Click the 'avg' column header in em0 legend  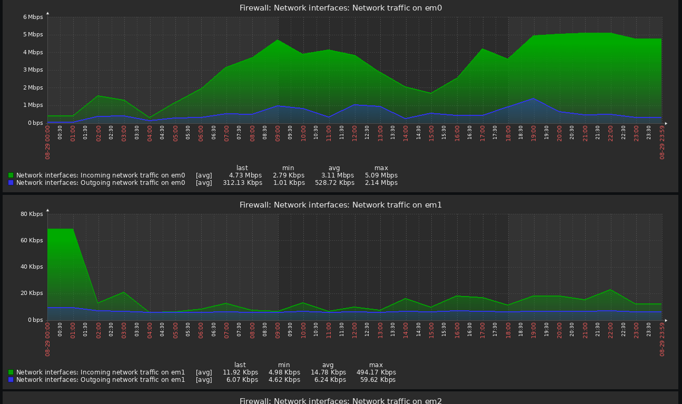pos(334,168)
